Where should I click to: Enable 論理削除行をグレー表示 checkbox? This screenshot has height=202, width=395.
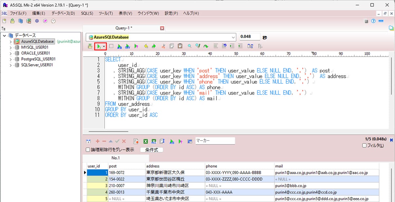coord(88,150)
